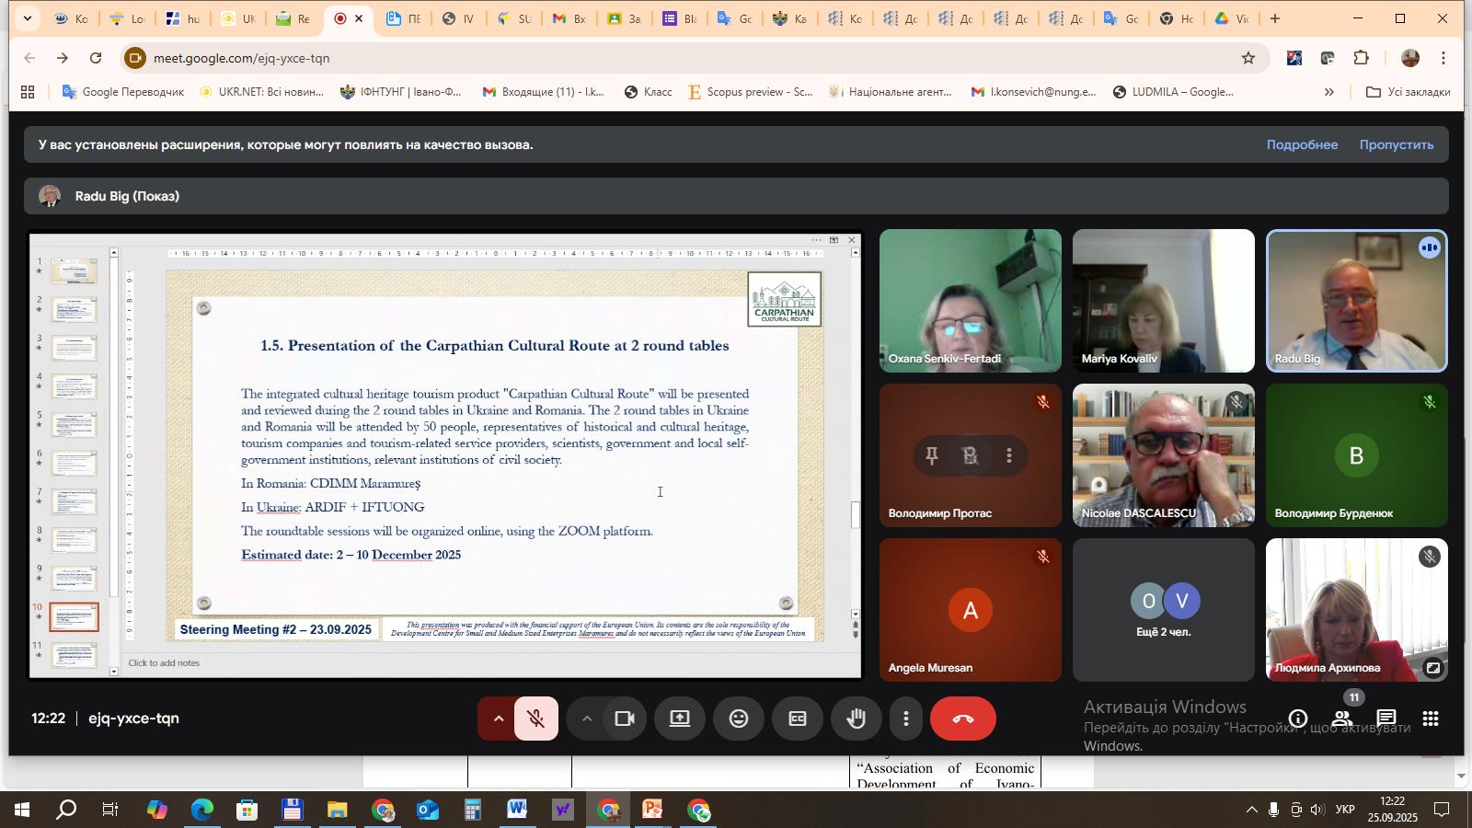Open the participants list icon
Viewport: 1472px width, 828px height.
point(1342,719)
